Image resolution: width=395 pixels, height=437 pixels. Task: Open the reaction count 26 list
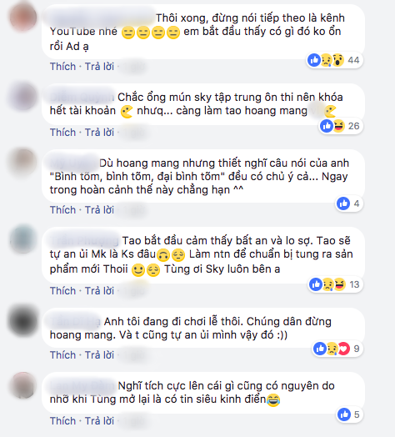pos(353,126)
